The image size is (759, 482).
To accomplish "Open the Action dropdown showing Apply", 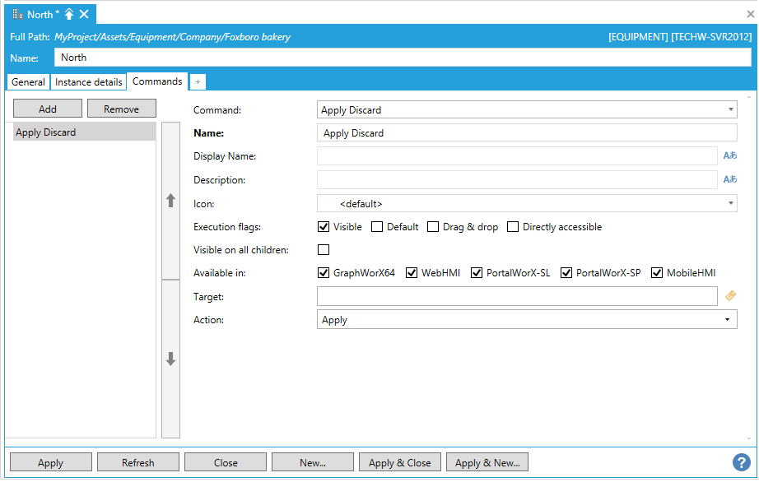I will [726, 320].
